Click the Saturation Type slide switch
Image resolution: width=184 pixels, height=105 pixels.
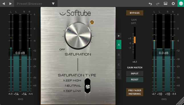(87, 86)
